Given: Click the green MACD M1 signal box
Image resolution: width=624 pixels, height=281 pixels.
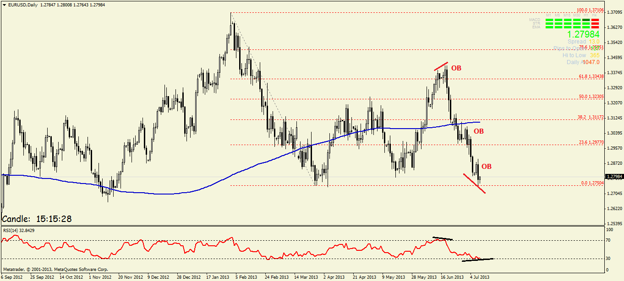Looking at the screenshot, I should 549,20.
